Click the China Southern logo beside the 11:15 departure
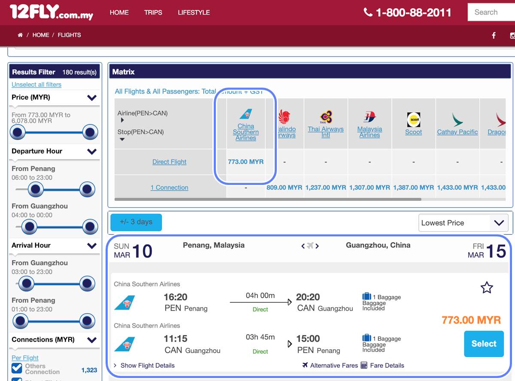This screenshot has height=381, width=515. point(124,344)
